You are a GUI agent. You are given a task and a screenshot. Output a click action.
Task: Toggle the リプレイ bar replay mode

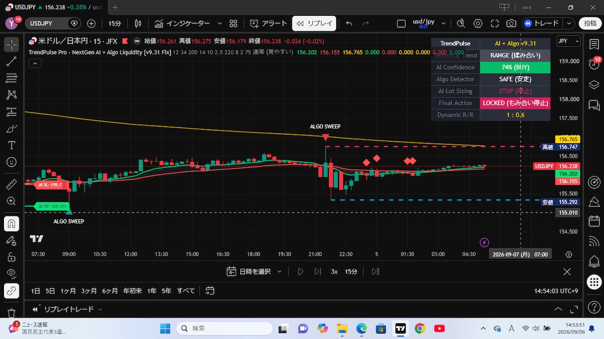314,23
